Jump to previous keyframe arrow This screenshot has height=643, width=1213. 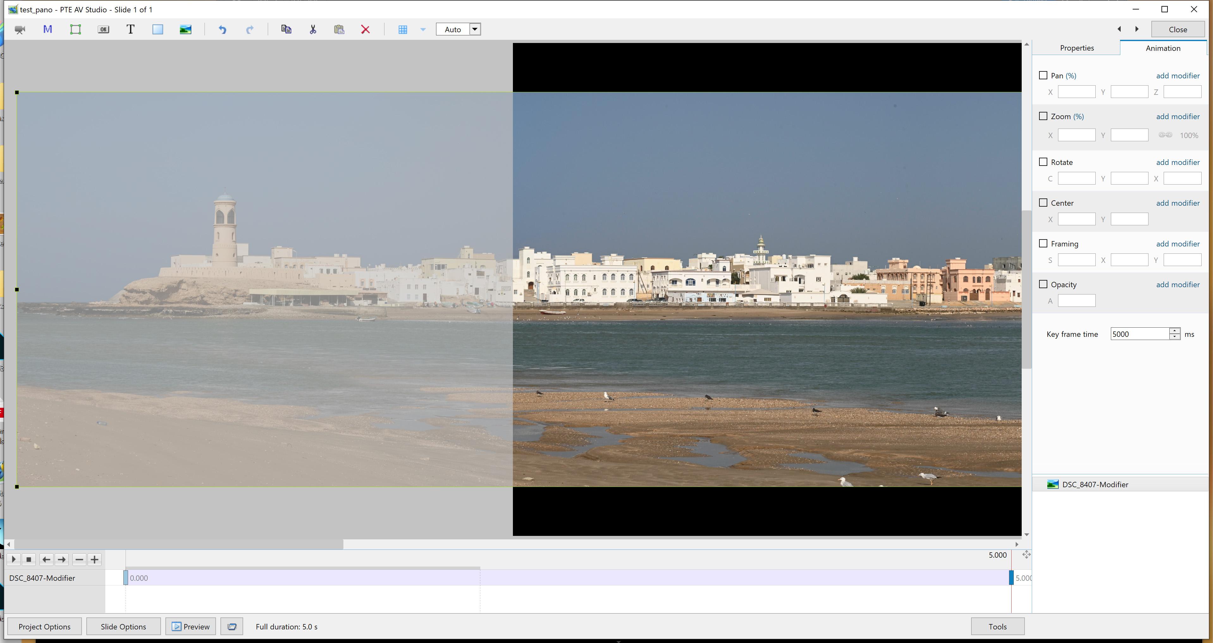click(46, 559)
